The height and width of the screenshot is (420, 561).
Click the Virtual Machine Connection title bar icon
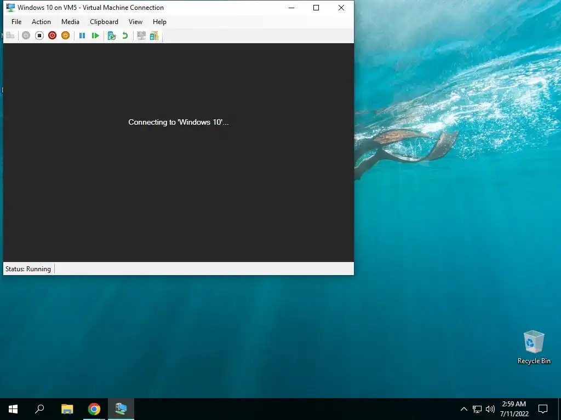pyautogui.click(x=10, y=8)
